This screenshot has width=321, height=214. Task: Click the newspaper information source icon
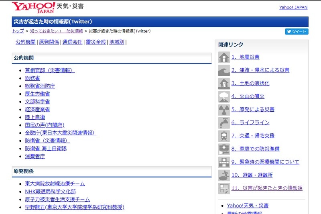224,188
